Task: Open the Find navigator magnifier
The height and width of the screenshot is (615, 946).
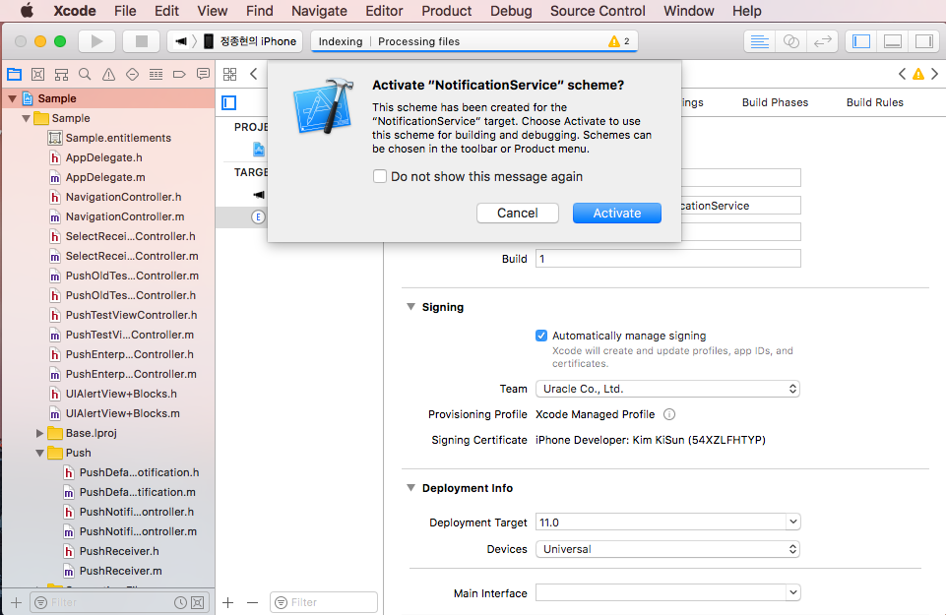Action: coord(85,74)
